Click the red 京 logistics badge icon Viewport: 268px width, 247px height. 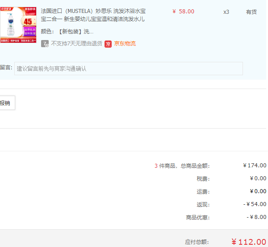tap(108, 44)
